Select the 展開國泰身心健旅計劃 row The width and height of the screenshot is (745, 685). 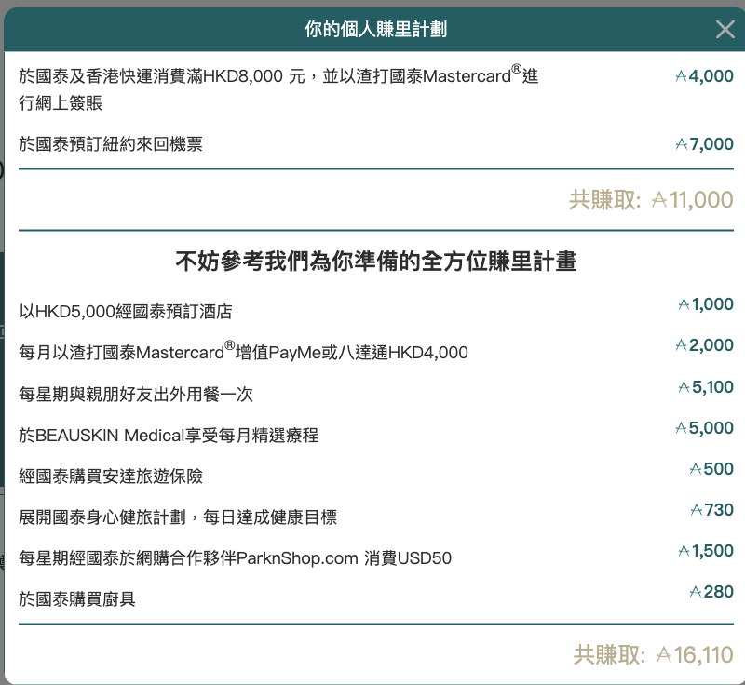(178, 517)
